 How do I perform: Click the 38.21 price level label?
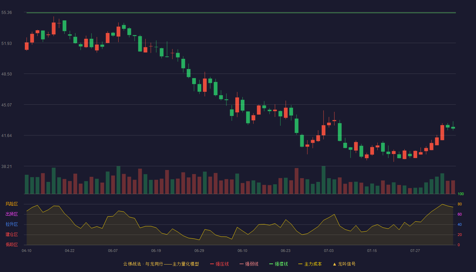(x=6, y=167)
